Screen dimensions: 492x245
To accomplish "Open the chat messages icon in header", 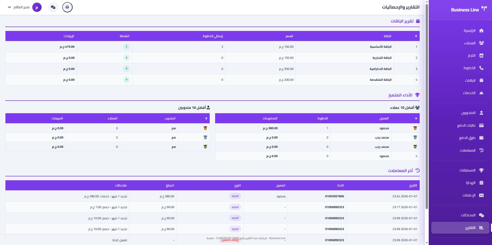I will pos(53,7).
